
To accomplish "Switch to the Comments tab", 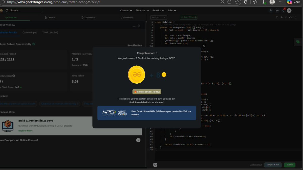I will [127, 18].
